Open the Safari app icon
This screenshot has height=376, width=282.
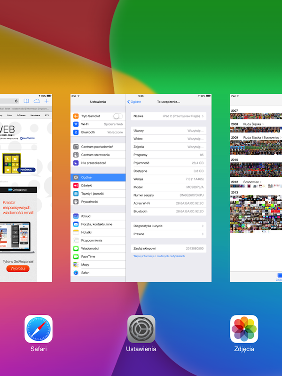[x=39, y=329]
